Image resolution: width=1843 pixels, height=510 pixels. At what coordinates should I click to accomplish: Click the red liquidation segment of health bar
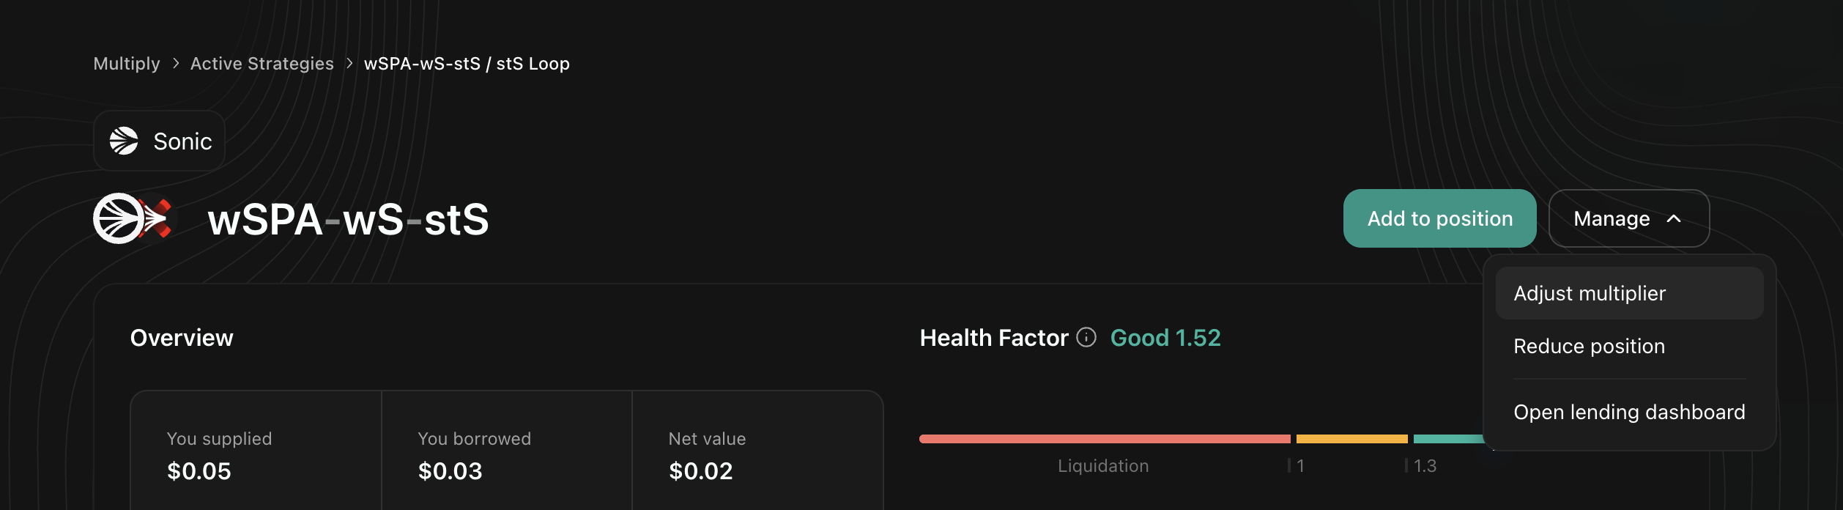tap(1104, 439)
